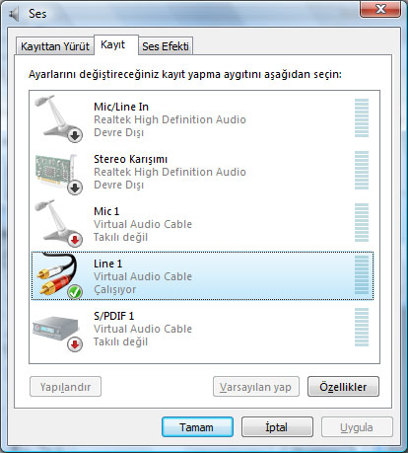Close the Ses dialog window
The image size is (408, 453).
click(380, 9)
